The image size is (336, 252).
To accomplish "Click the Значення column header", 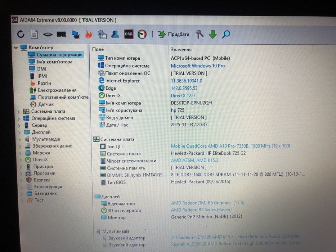I will (x=181, y=50).
